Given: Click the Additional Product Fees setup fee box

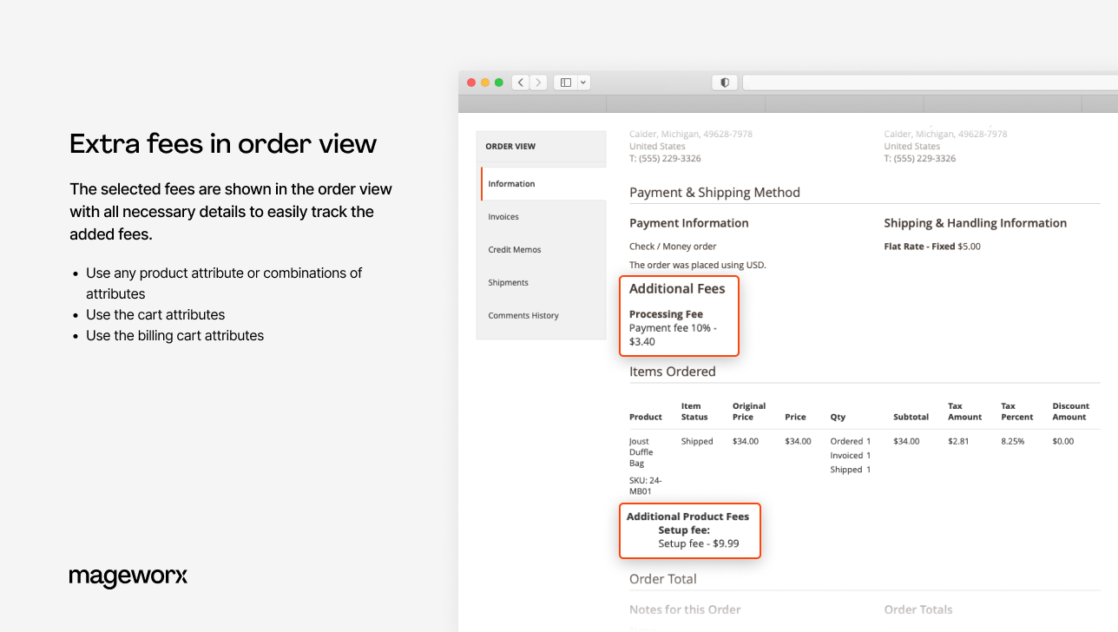Looking at the screenshot, I should point(690,530).
